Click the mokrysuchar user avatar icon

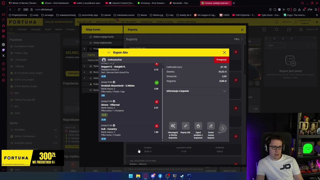tap(104, 60)
